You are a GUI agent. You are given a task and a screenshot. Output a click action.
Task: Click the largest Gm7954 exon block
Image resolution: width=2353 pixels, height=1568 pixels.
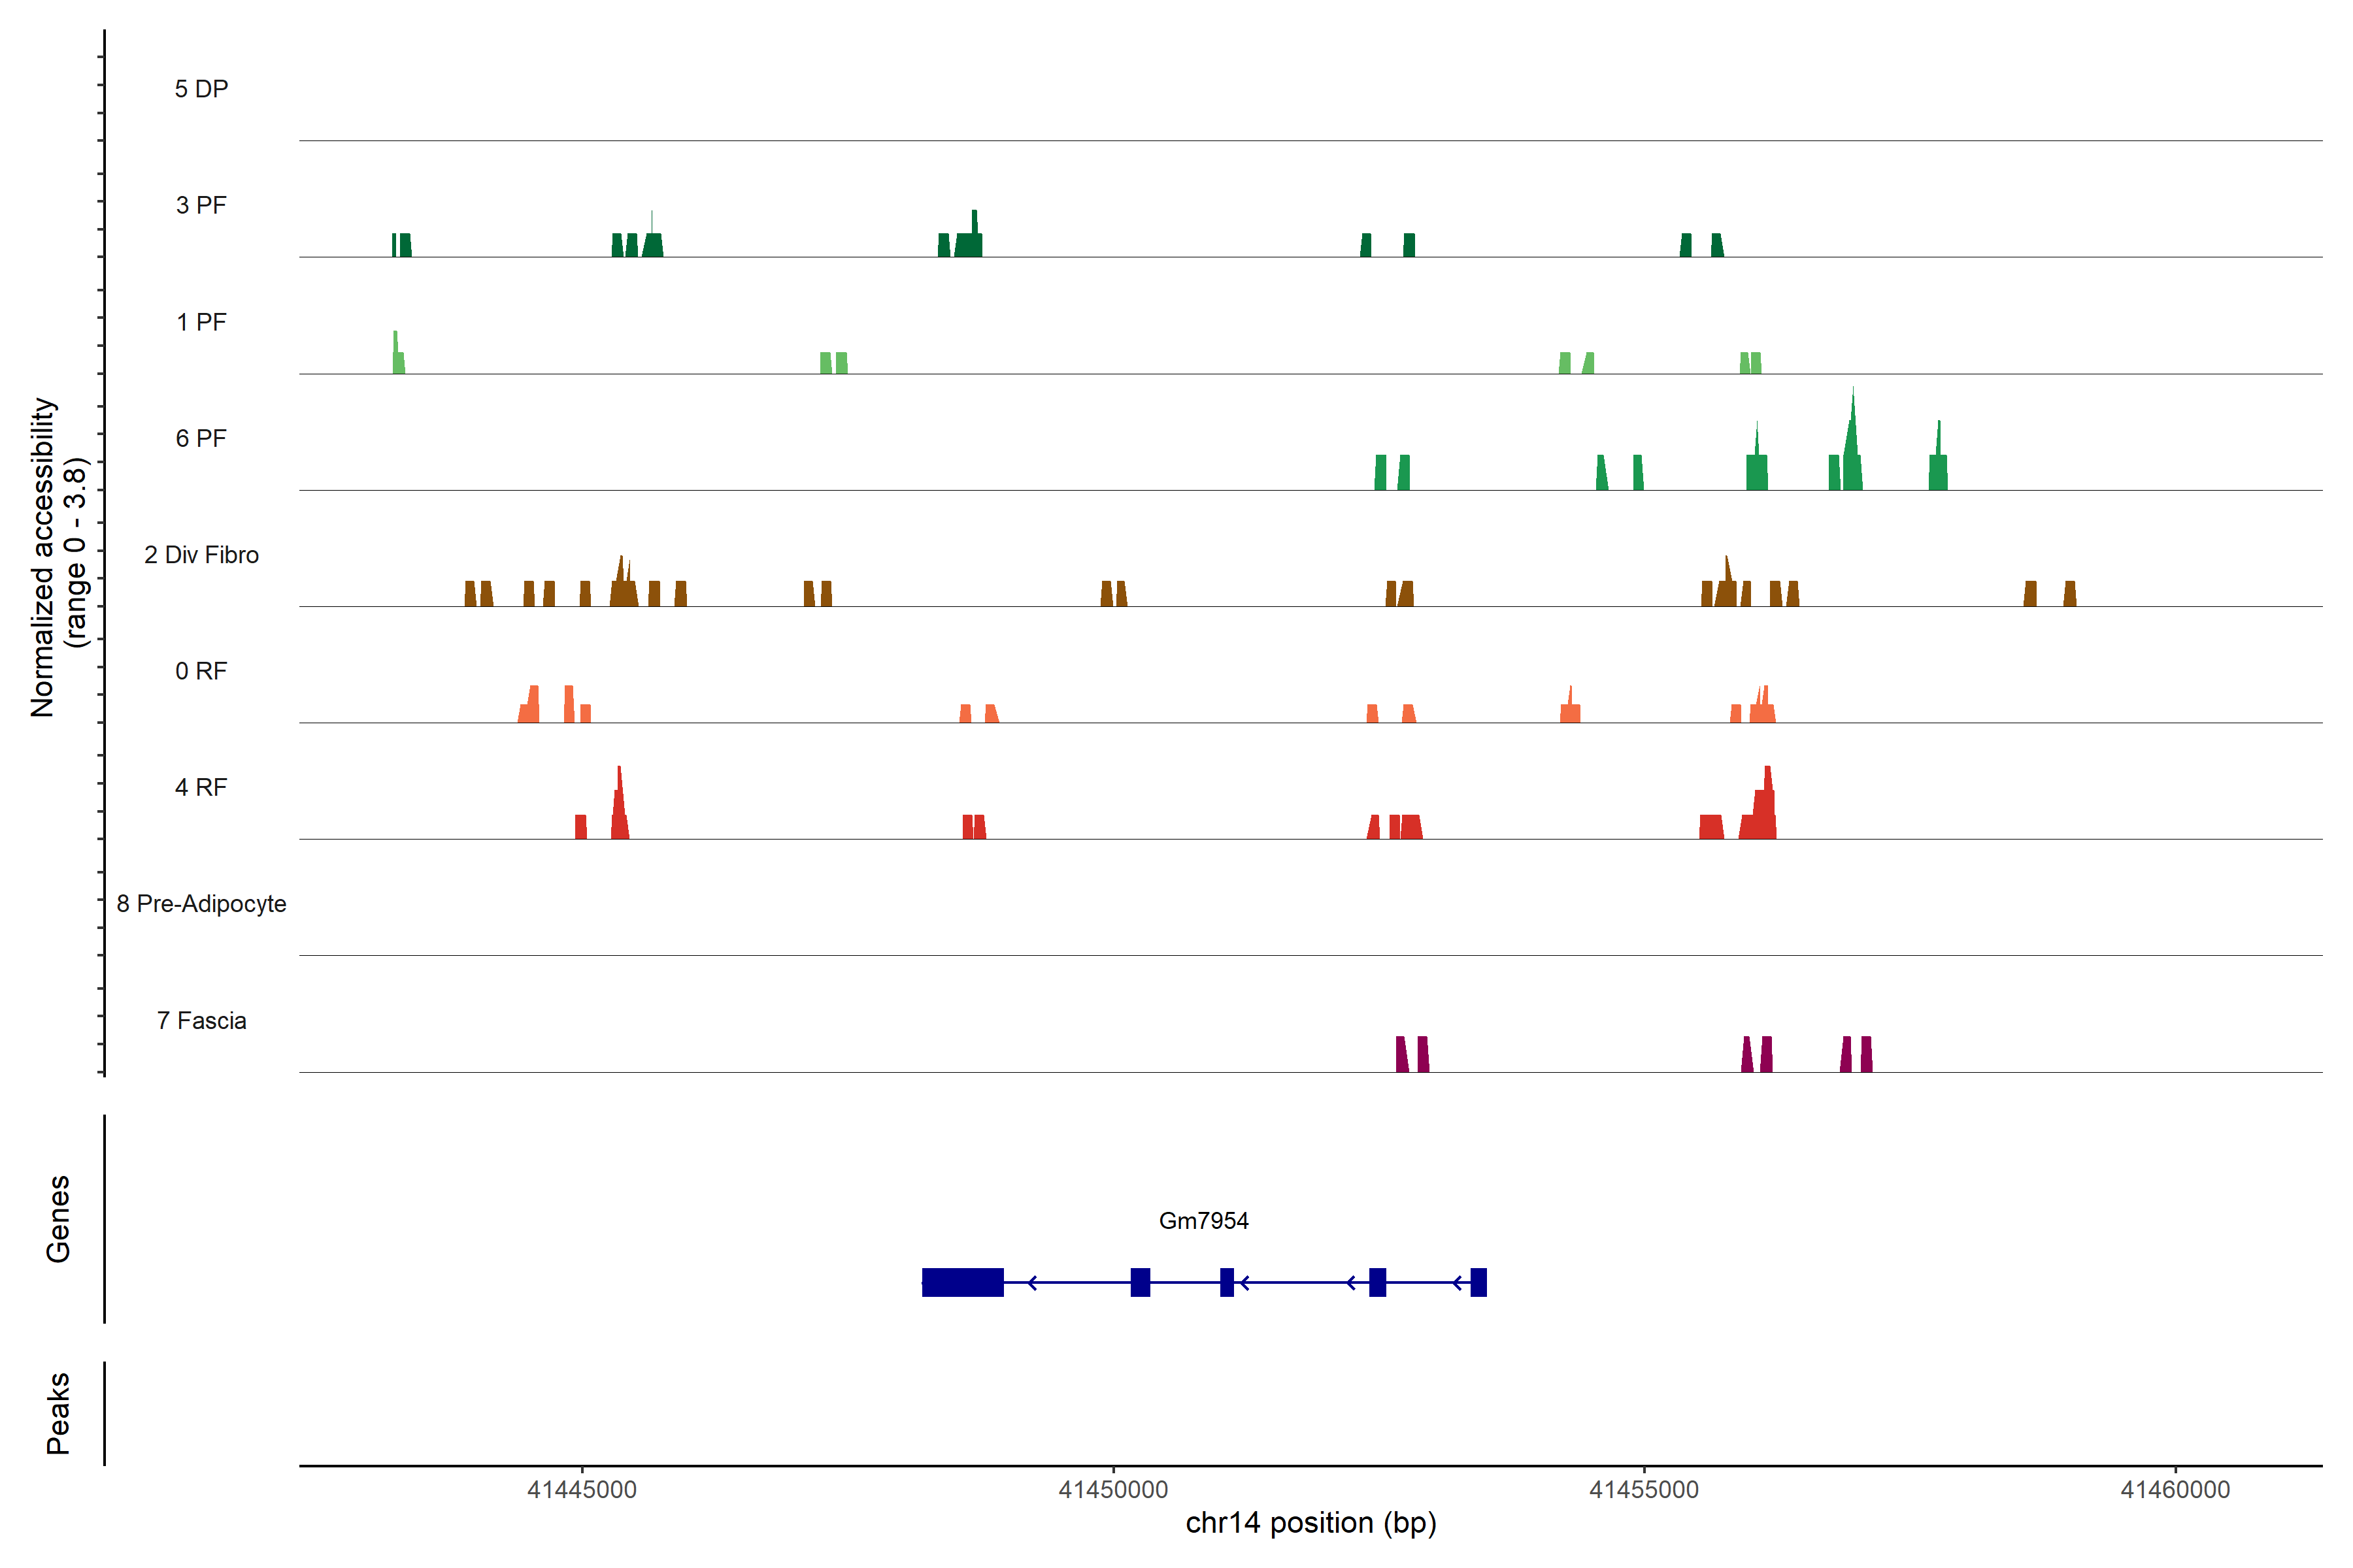(962, 1282)
